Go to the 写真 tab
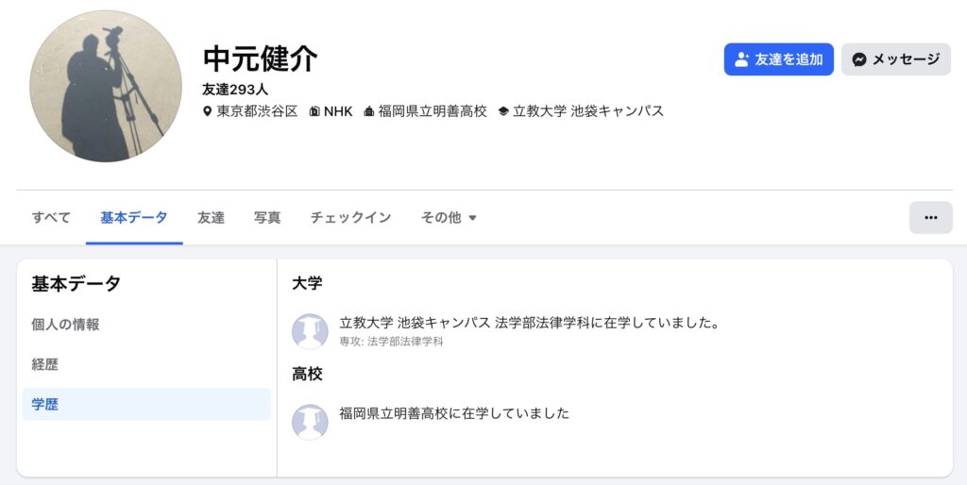967x485 pixels. coord(267,218)
